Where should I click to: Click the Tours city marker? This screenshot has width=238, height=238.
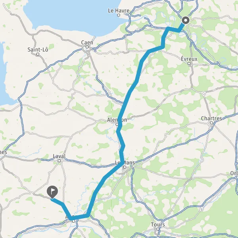(x=158, y=229)
